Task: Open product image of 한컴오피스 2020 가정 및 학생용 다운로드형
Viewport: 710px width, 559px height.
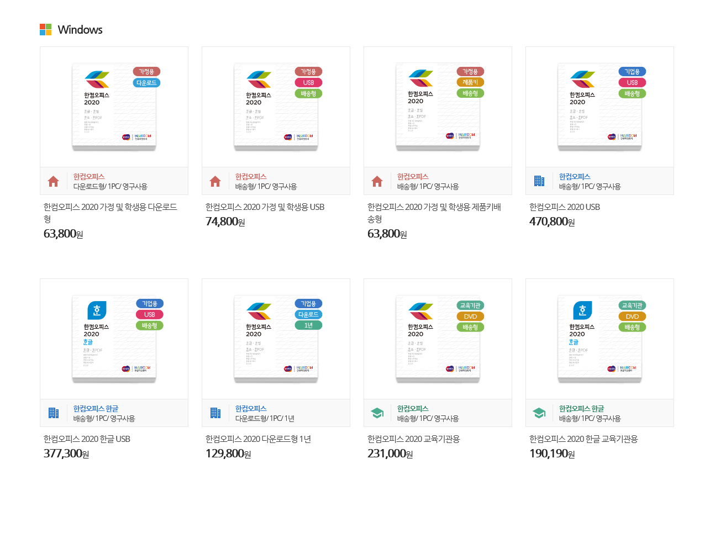Action: 114,107
